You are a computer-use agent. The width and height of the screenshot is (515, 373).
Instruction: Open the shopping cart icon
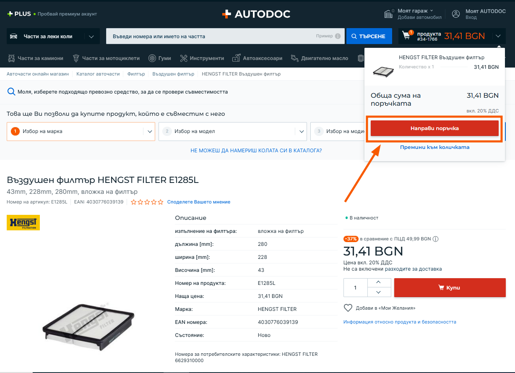coord(406,36)
